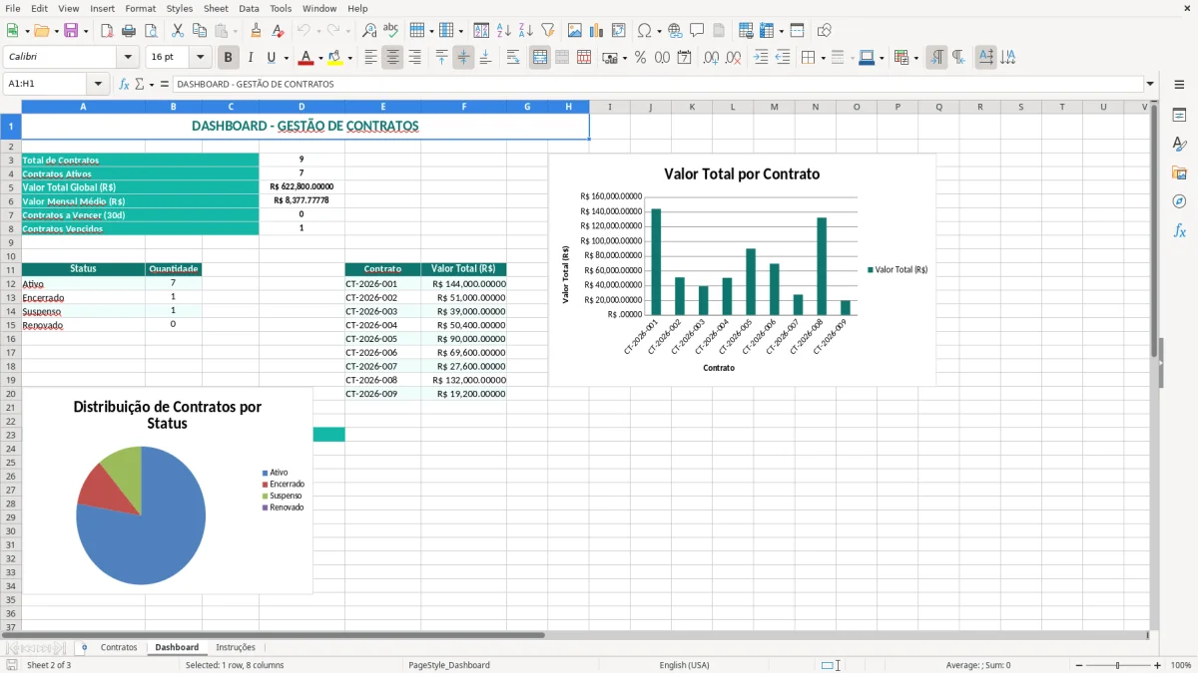Toggle Center Vertically alignment
Screen dimensions: 1198x673
coord(463,58)
